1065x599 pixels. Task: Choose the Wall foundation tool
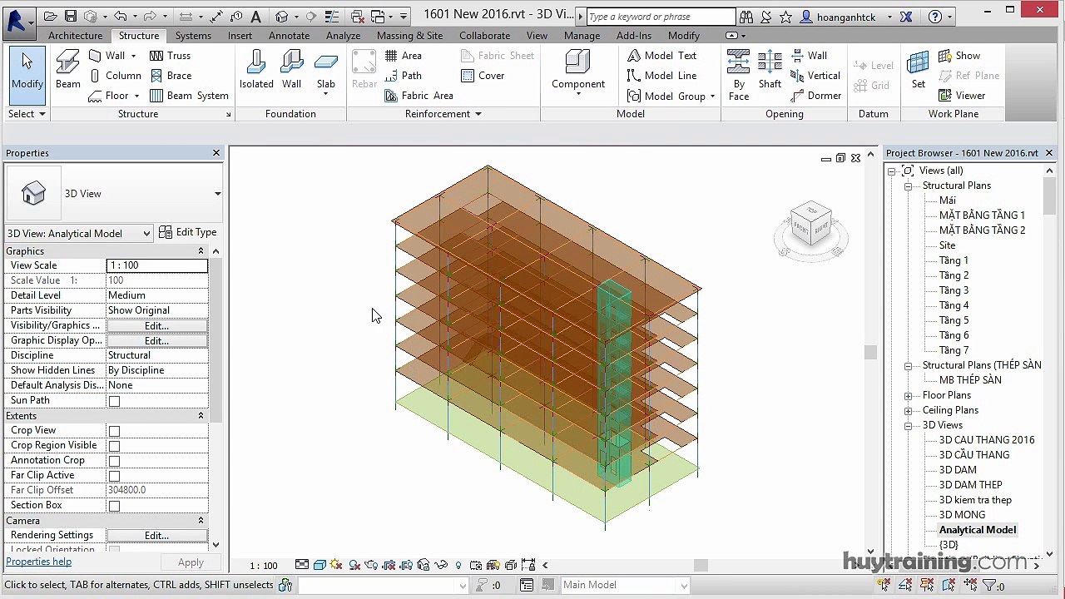click(x=291, y=69)
